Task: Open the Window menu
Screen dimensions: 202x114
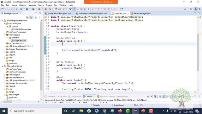Action: point(63,5)
